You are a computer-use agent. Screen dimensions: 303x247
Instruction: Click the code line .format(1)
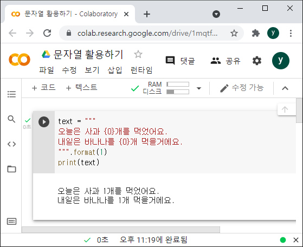coord(82,152)
